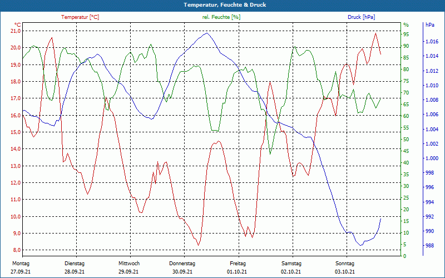Click the '9,0' temperature axis value
This screenshot has width=445, height=278.
[17, 233]
